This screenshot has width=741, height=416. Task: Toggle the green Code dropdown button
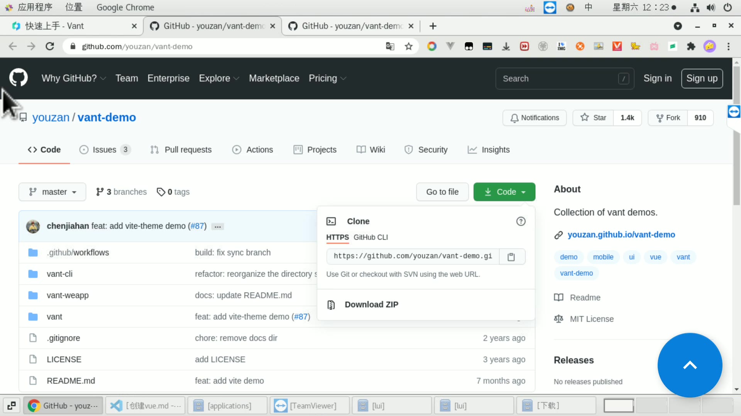click(x=504, y=192)
